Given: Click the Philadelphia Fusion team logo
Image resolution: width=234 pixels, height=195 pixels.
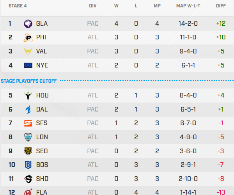Looking at the screenshot, I should (x=28, y=37).
